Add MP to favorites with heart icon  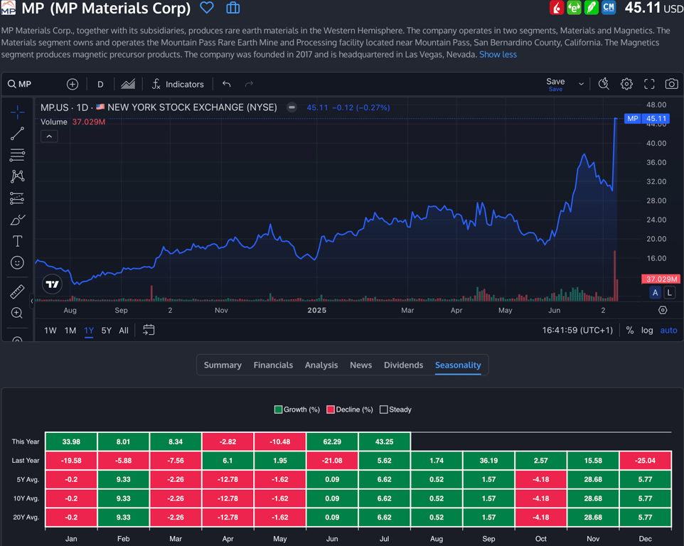coord(207,8)
